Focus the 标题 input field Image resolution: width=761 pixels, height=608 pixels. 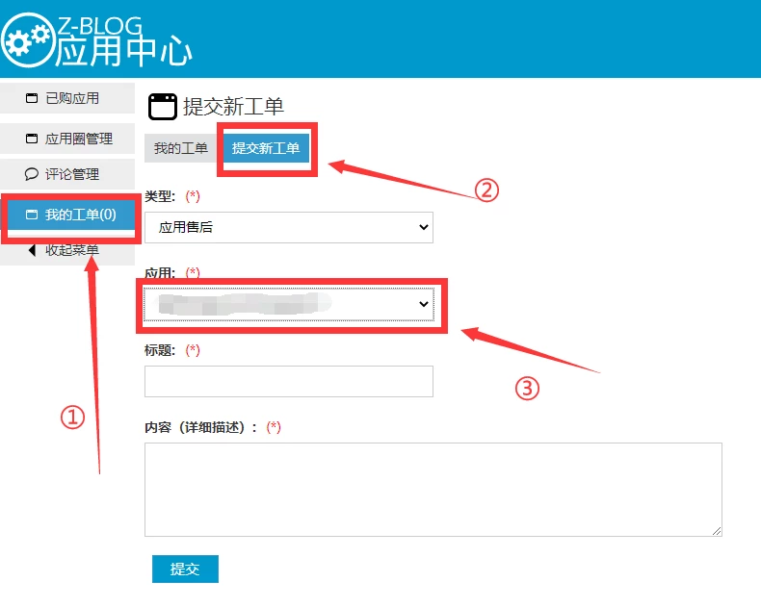[x=288, y=381]
